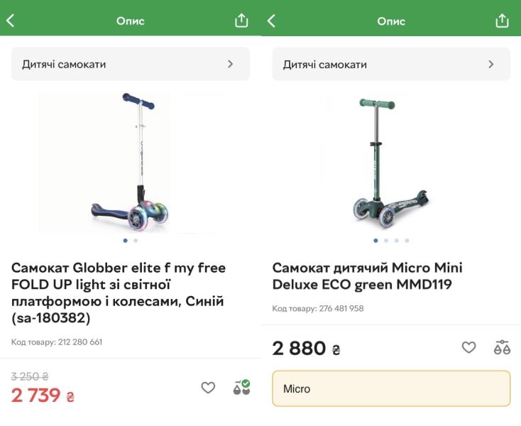Go back from the right product screen
Image resolution: width=521 pixels, height=426 pixels.
point(271,21)
